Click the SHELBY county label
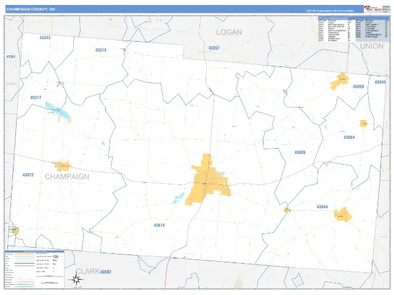The image size is (394, 295). coord(11,84)
